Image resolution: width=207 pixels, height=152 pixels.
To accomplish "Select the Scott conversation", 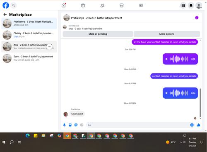I will (29, 58).
